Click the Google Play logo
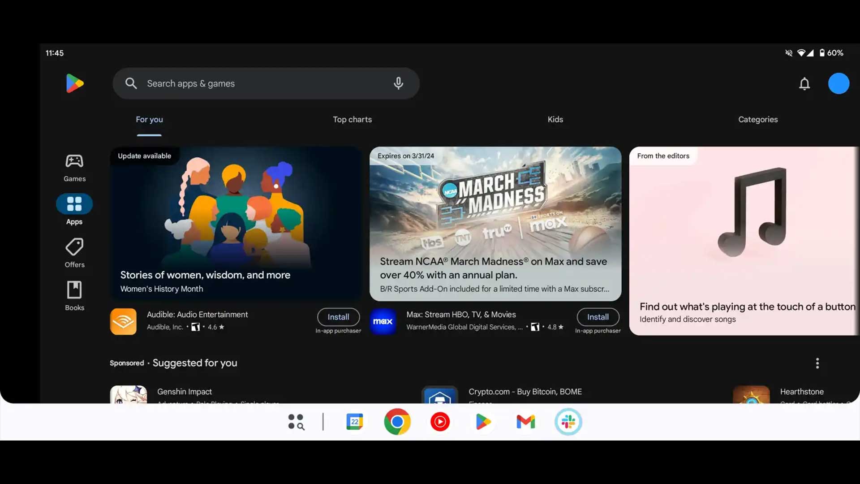This screenshot has height=484, width=860. pyautogui.click(x=74, y=83)
